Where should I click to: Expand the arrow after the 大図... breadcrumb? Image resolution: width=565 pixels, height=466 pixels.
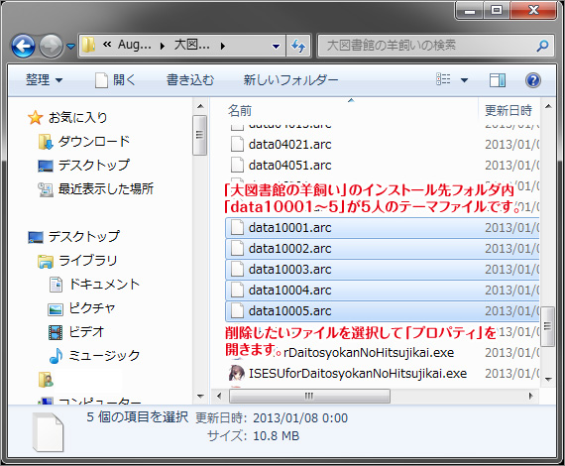click(x=223, y=46)
